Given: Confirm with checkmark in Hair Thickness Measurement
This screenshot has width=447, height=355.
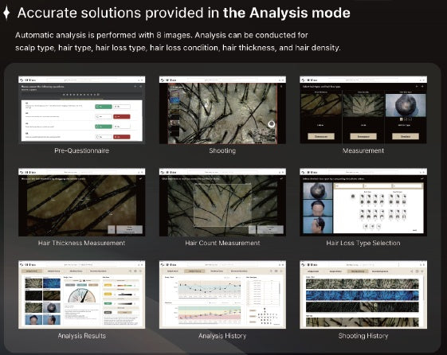Looking at the screenshot, I should click(x=140, y=179).
